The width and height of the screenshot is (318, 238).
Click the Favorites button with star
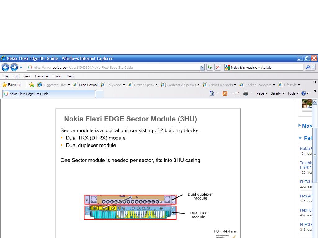click(12, 85)
